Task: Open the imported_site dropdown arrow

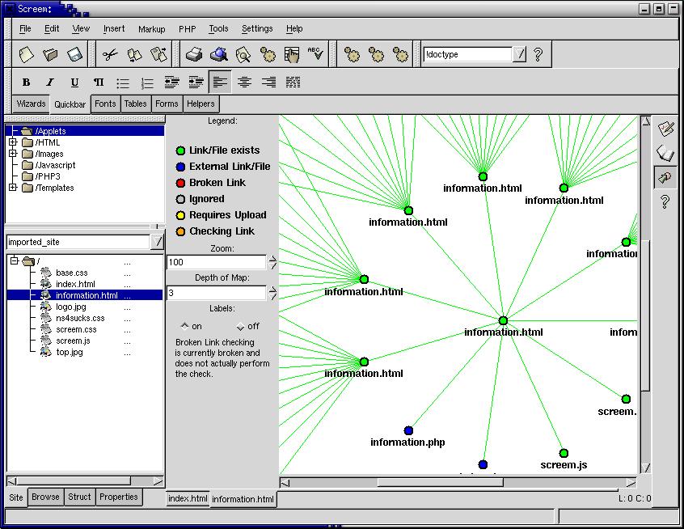Action: click(x=158, y=242)
